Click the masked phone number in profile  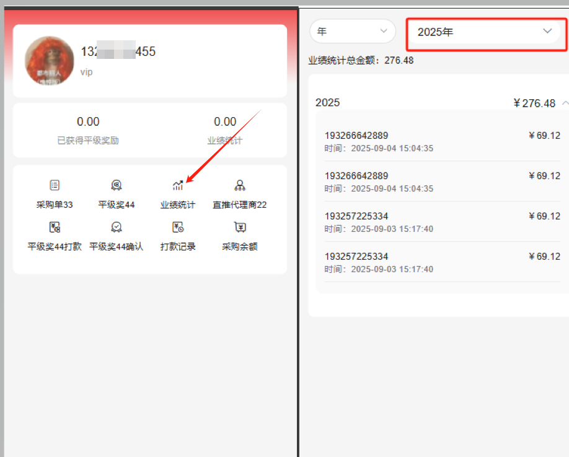[x=118, y=52]
